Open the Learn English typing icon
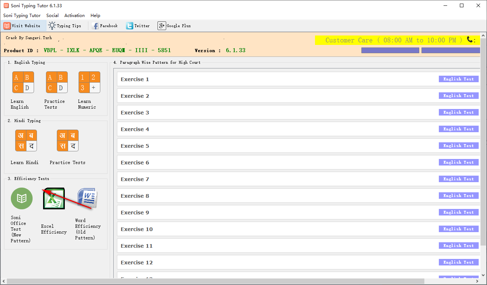Viewport: 487px width, 285px height. [23, 82]
